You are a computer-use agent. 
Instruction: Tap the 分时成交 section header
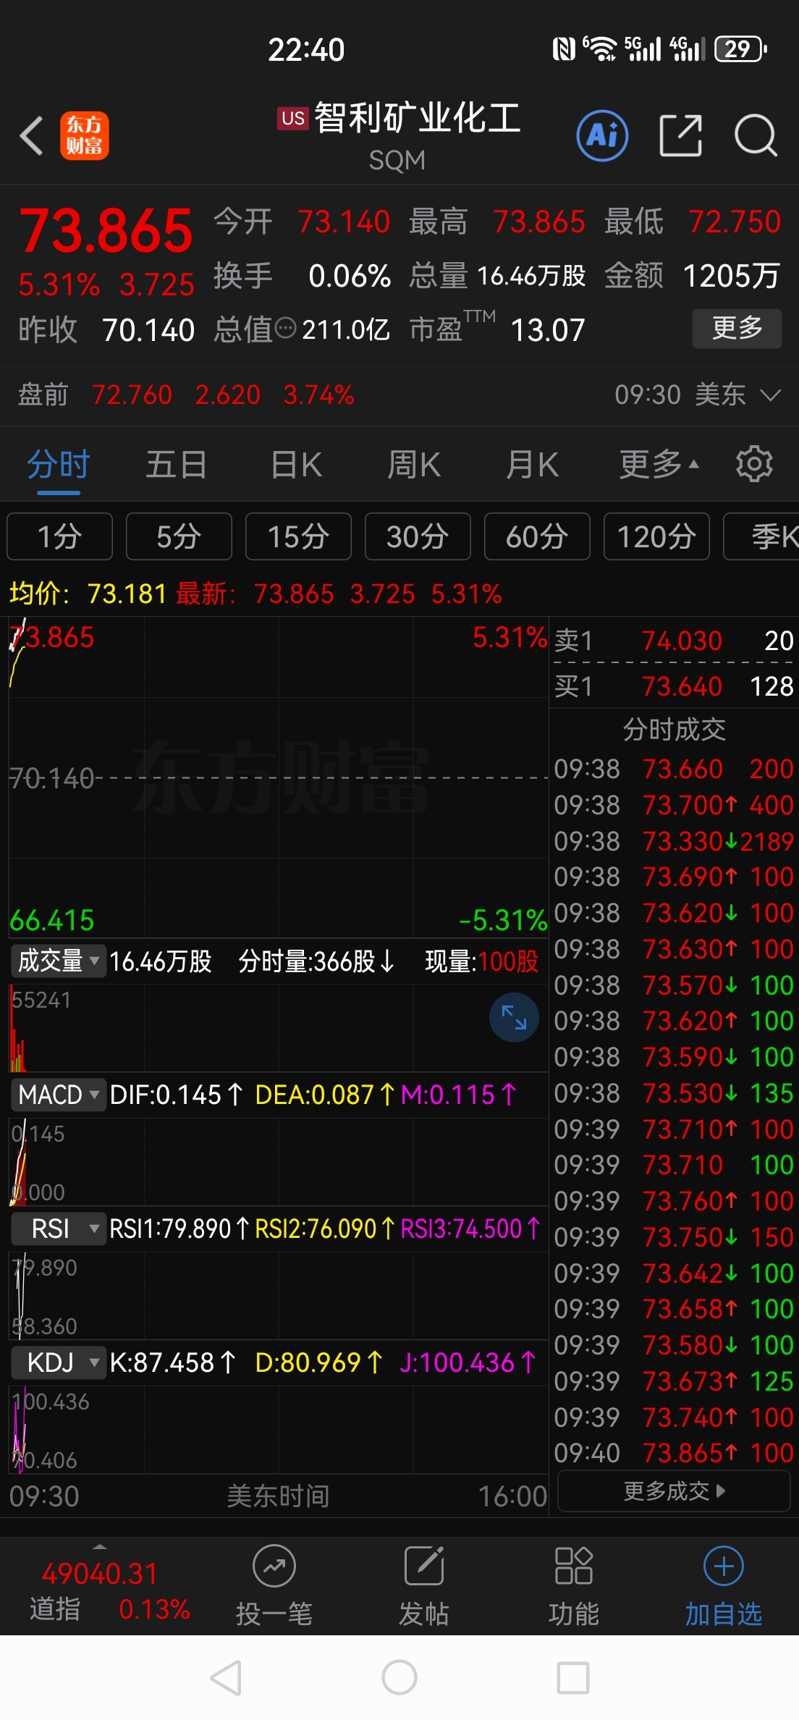tap(674, 730)
